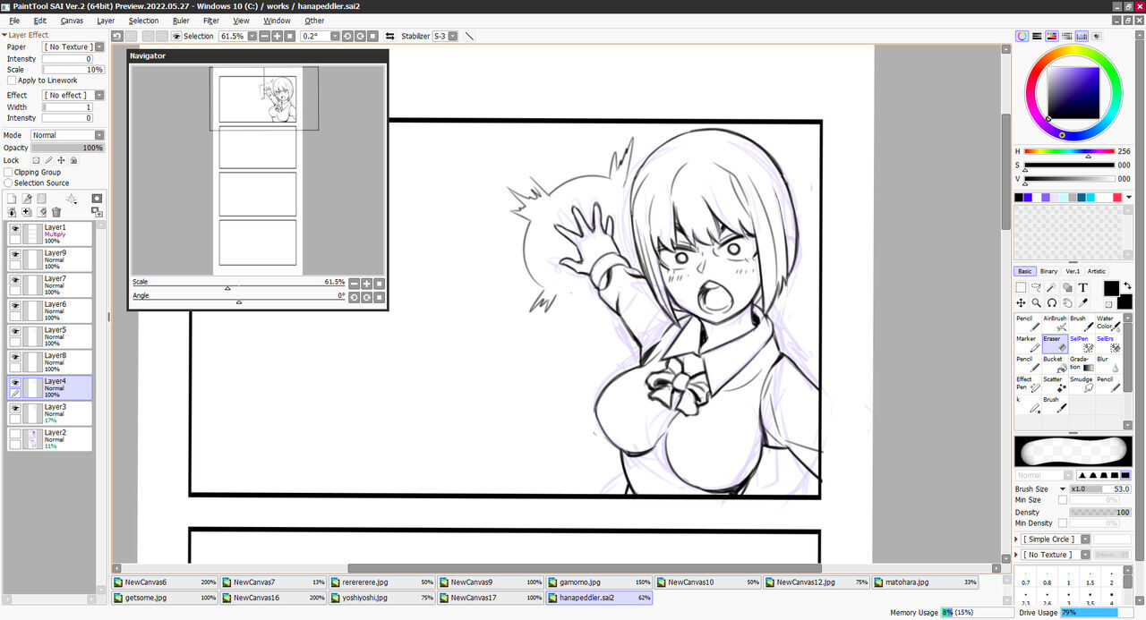
Task: Switch to the Artistic brush tab
Action: pyautogui.click(x=1096, y=271)
